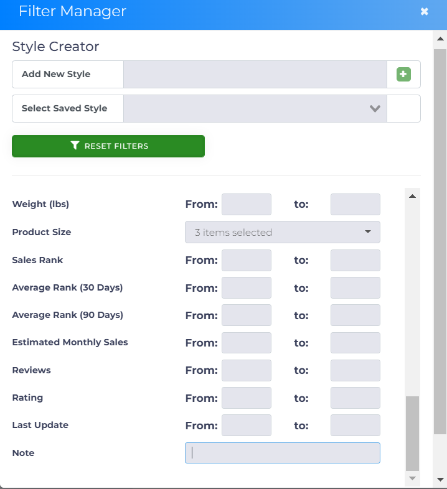447x489 pixels.
Task: Click the Weight to input field
Action: click(355, 204)
